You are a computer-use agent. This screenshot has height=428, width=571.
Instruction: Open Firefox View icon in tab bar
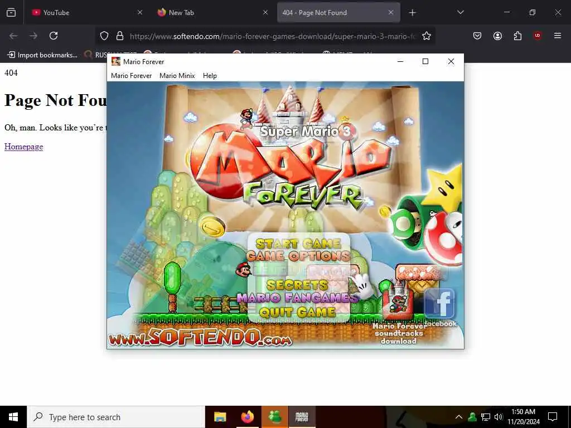click(11, 13)
